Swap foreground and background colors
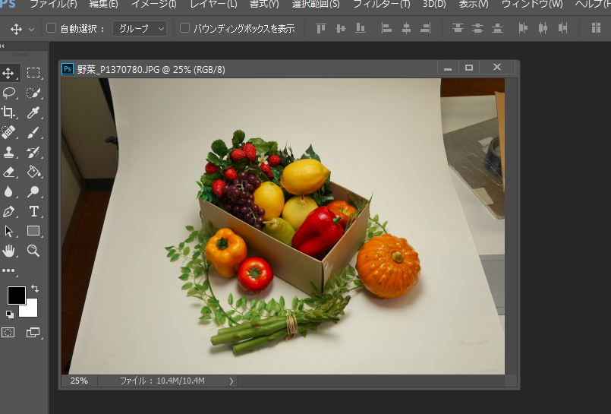The image size is (611, 414). 35,289
